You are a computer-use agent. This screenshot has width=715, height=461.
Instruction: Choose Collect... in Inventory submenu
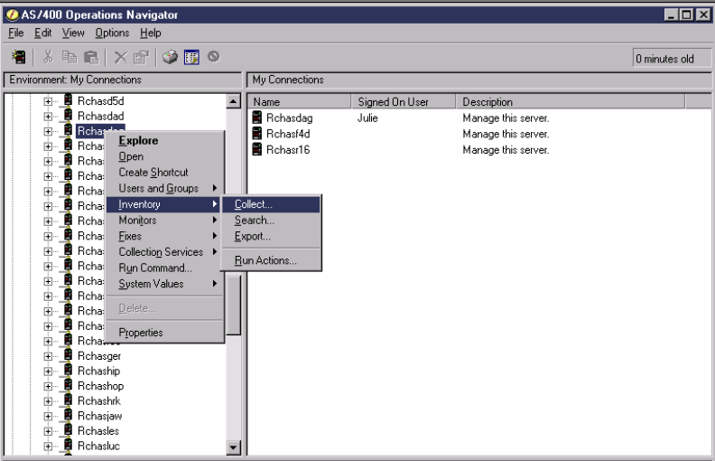click(x=271, y=204)
